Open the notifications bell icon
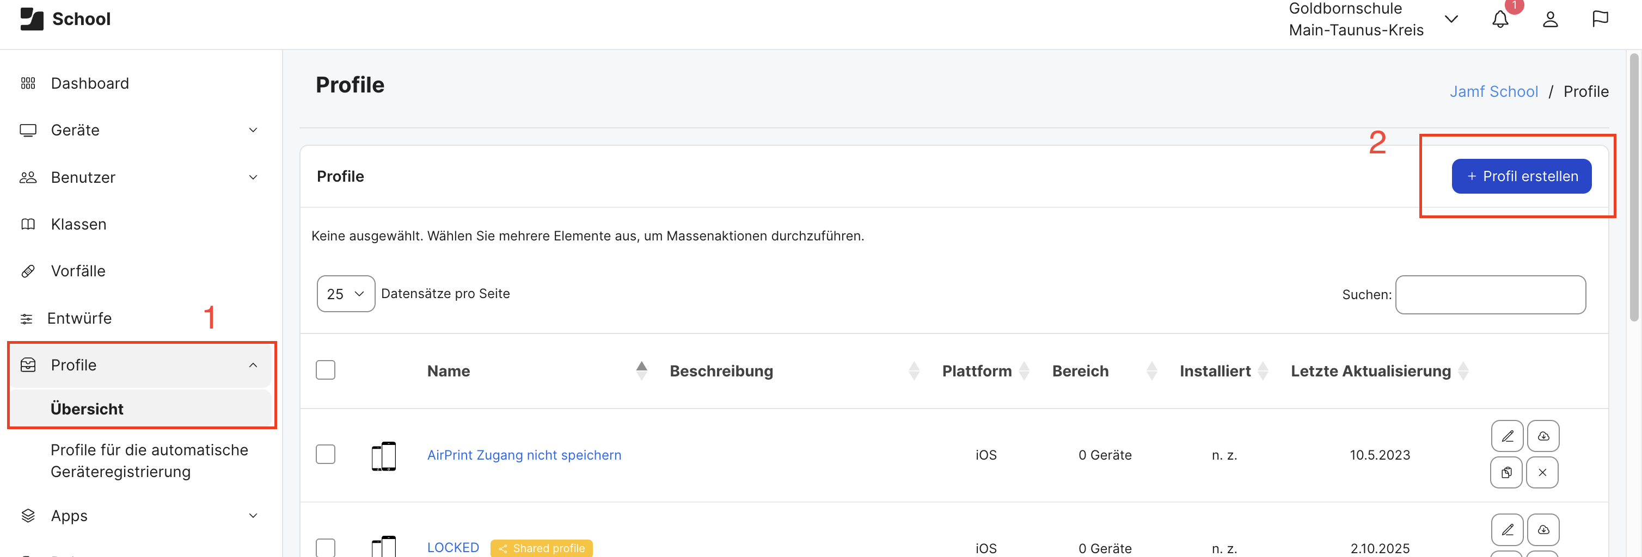This screenshot has height=557, width=1642. pos(1500,19)
